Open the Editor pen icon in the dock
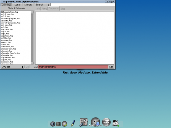This screenshot has height=128, width=171. tap(73, 123)
